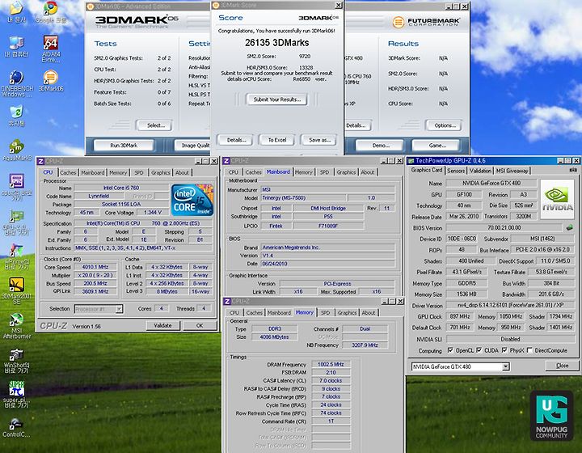Open the GPU selection dropdown in GPU-Z
Screen dimensions: 582x453
(x=505, y=366)
